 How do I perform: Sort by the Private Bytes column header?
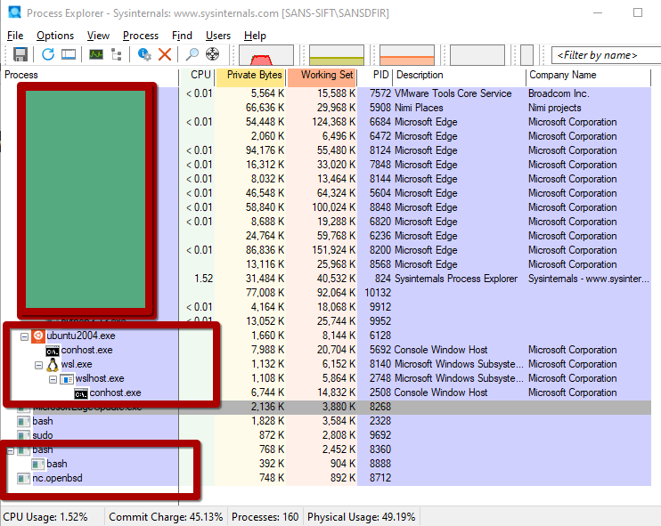click(254, 76)
